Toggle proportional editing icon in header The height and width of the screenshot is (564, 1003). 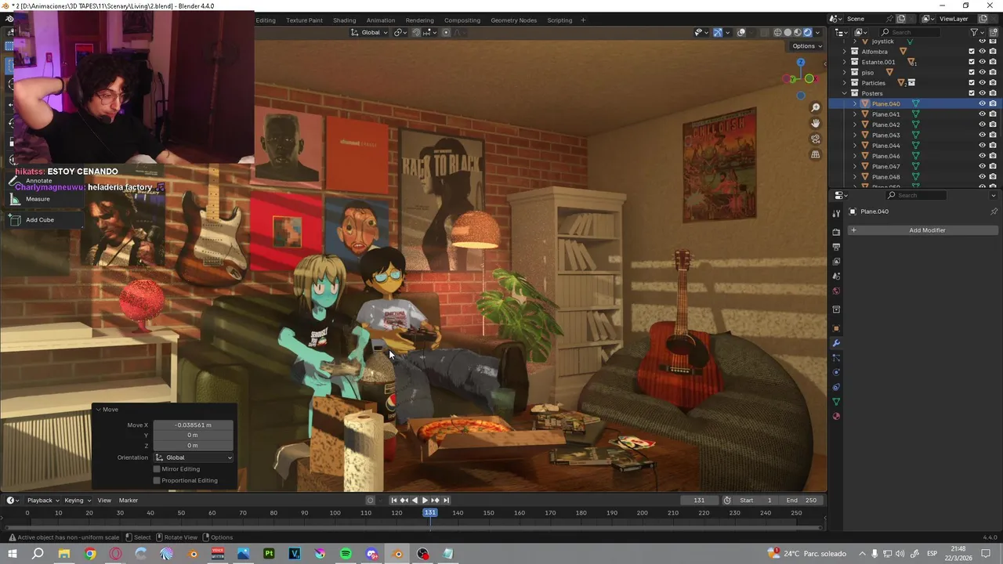click(446, 32)
